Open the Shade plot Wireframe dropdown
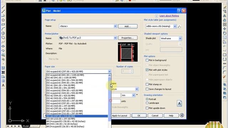 pyautogui.click(x=180, y=38)
